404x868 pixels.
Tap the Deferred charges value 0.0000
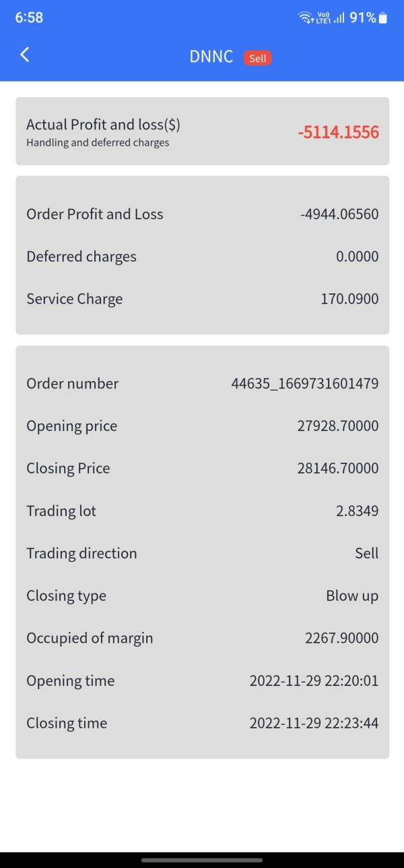[x=357, y=257]
